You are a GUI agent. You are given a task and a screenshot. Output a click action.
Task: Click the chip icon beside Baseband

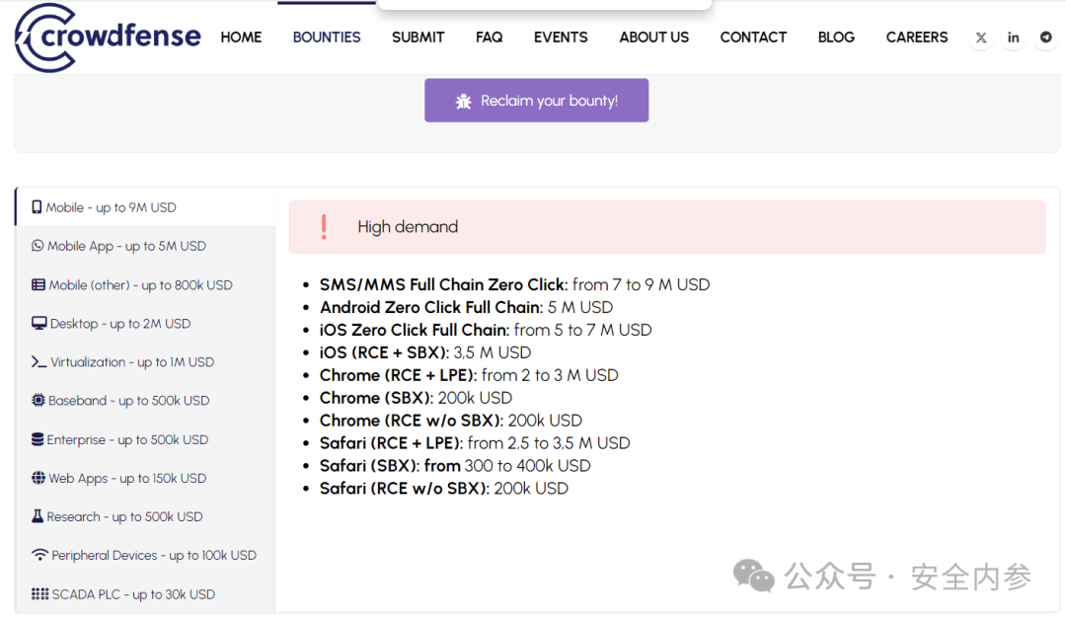pyautogui.click(x=38, y=400)
